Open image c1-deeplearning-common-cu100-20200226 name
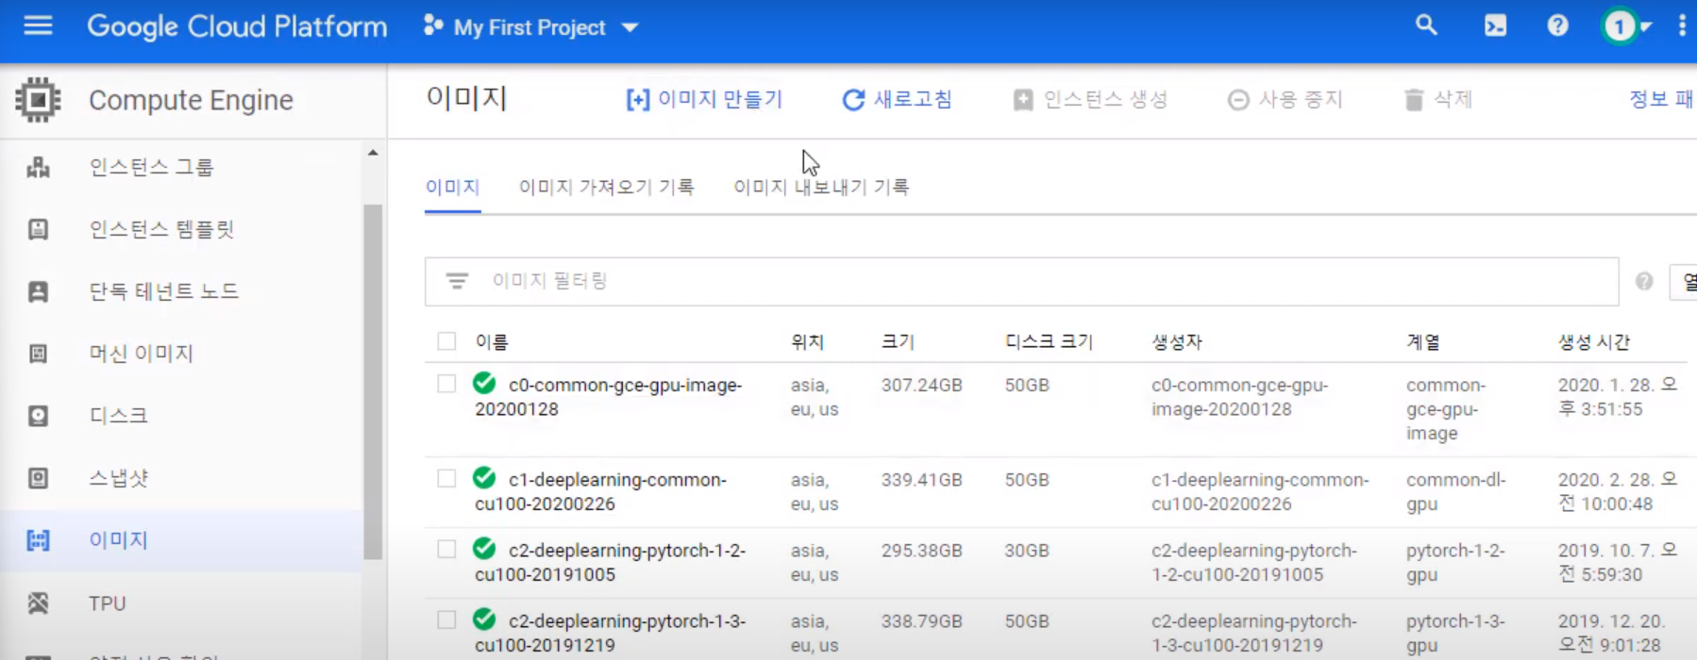This screenshot has width=1697, height=660. 601,491
